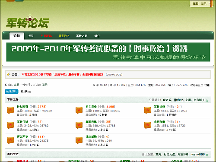Switch to the tab beside the blue 论坛版块
Screen dimensions: 216x162
(x=26, y=92)
